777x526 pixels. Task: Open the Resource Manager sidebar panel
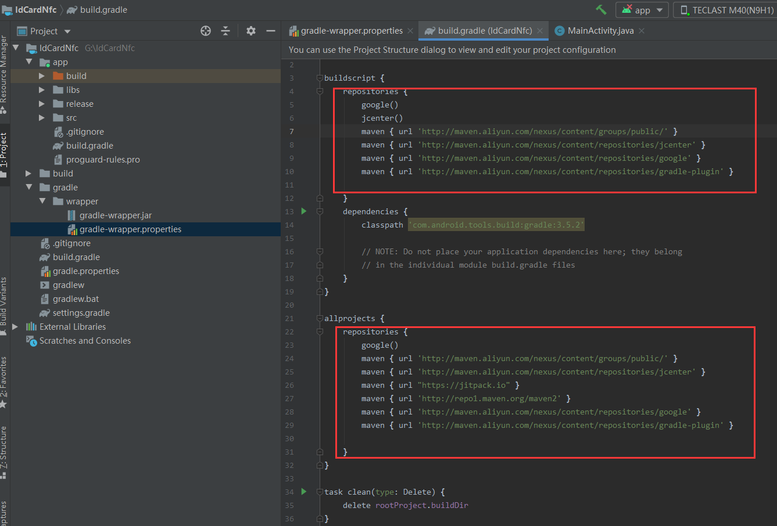pos(5,70)
